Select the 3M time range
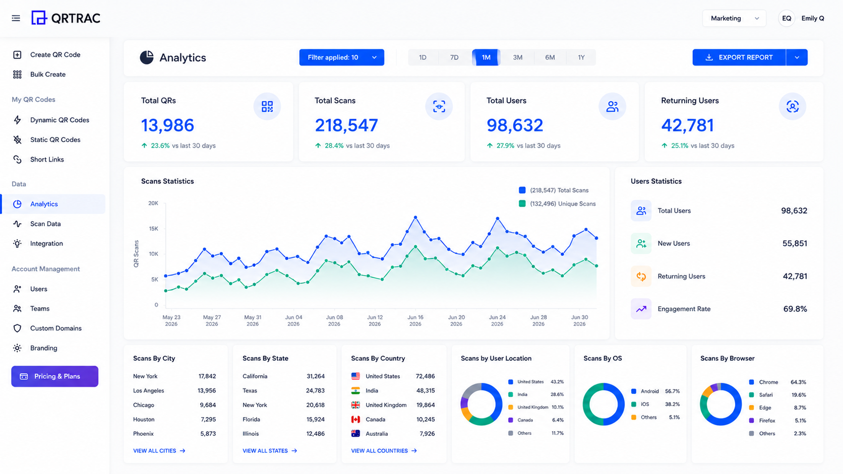The width and height of the screenshot is (843, 474). click(x=518, y=57)
